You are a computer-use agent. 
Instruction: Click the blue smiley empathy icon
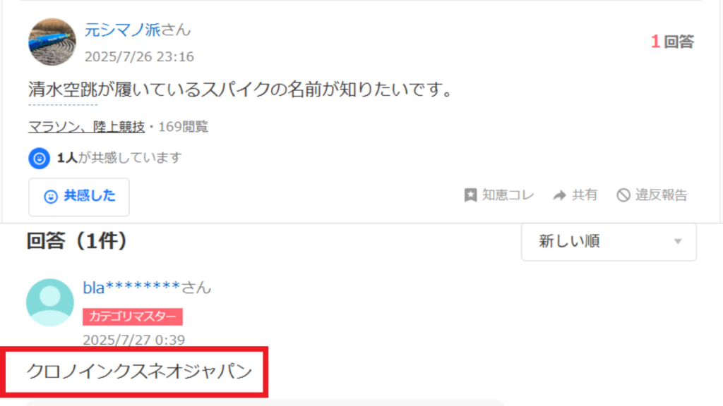tap(40, 159)
